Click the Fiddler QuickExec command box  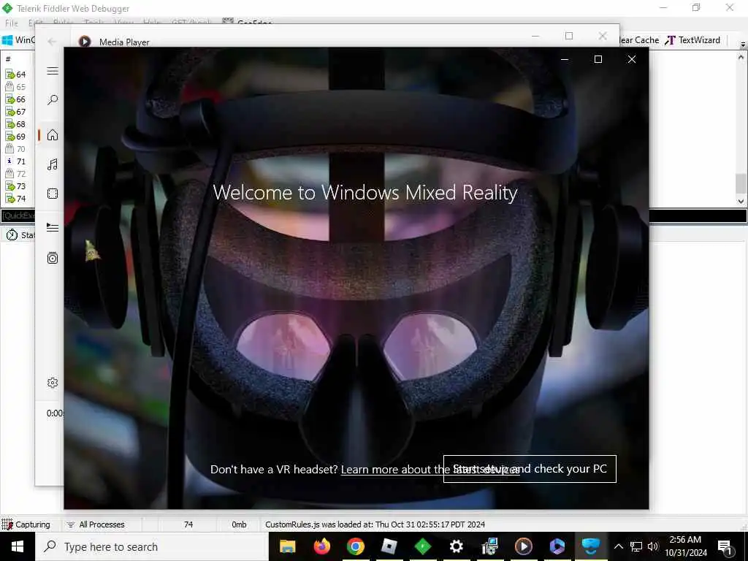point(18,215)
